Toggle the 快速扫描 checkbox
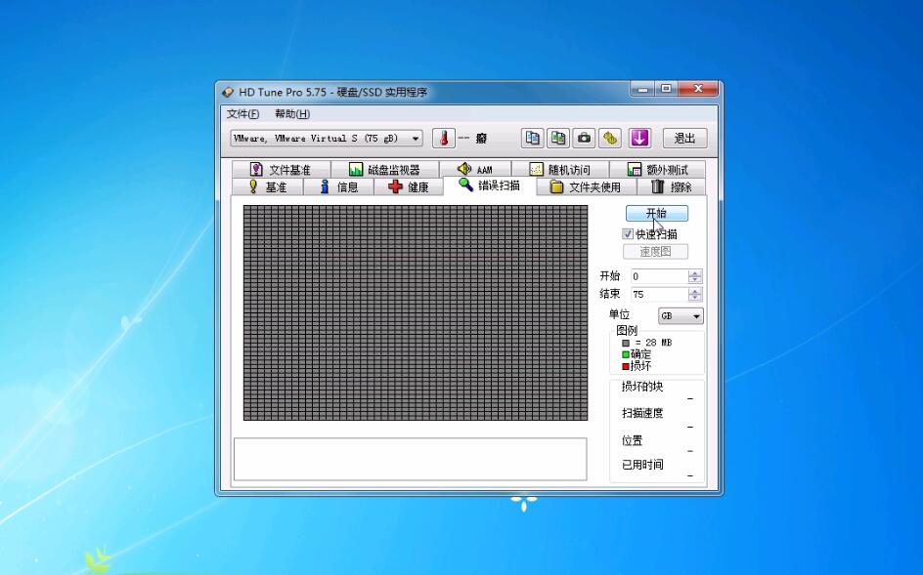The image size is (923, 575). 628,234
